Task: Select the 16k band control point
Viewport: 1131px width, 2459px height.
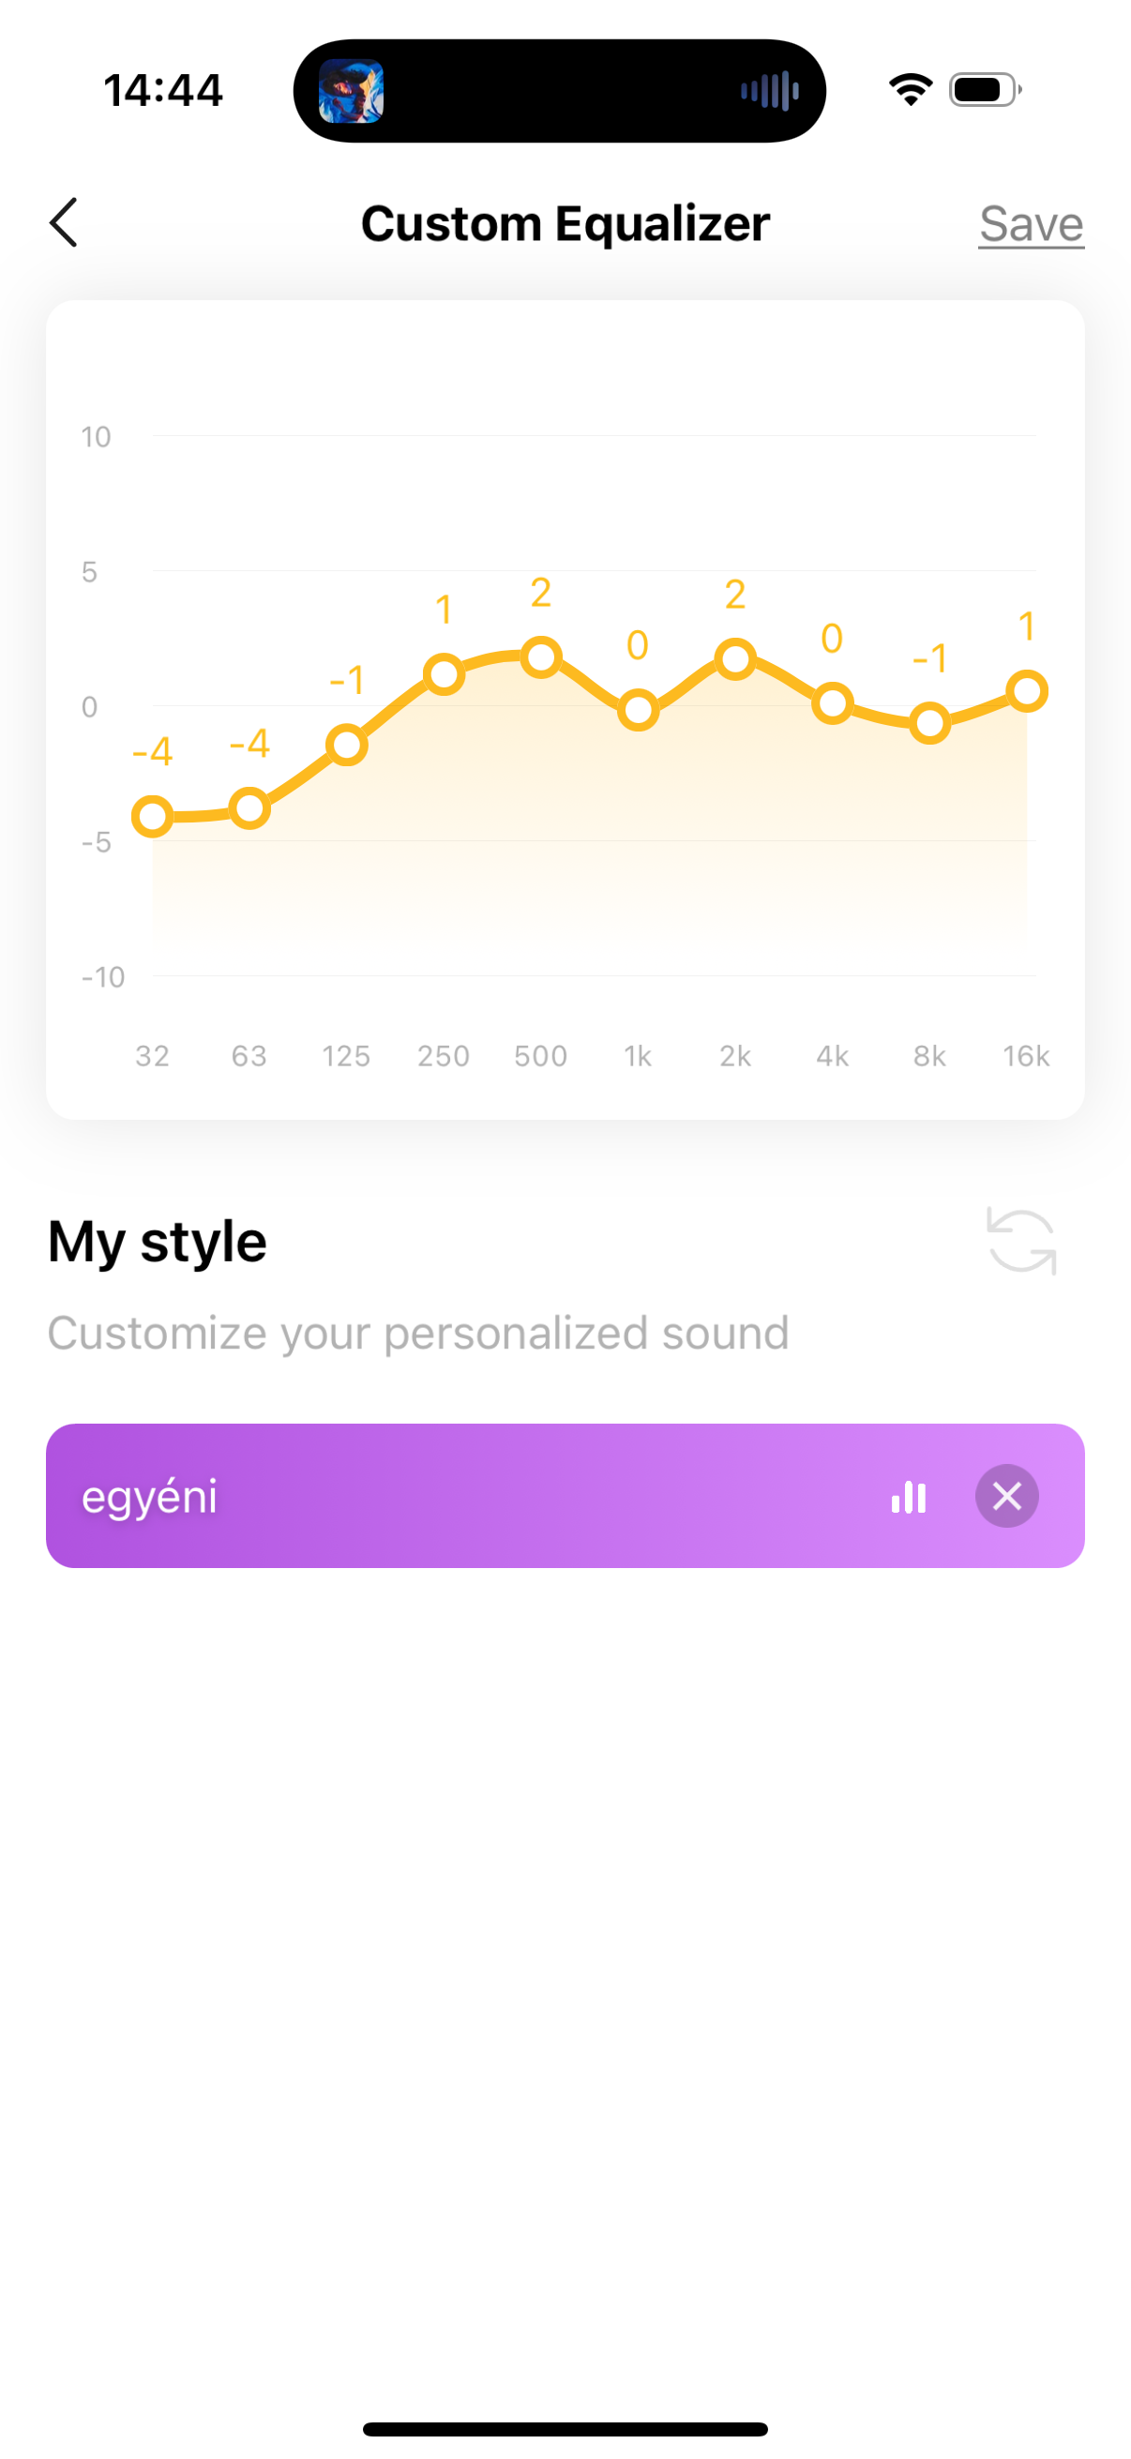Action: click(1027, 691)
